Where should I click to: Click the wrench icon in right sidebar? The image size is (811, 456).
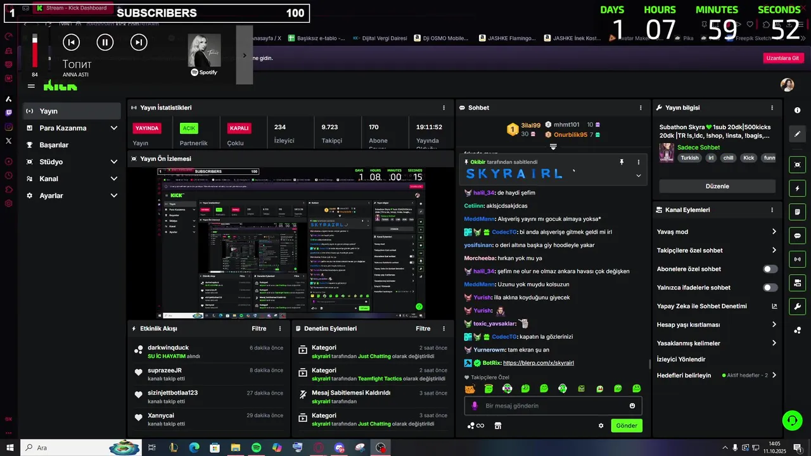pos(797,307)
